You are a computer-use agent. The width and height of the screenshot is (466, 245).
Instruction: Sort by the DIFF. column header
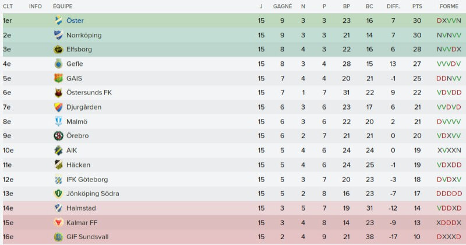tap(393, 6)
